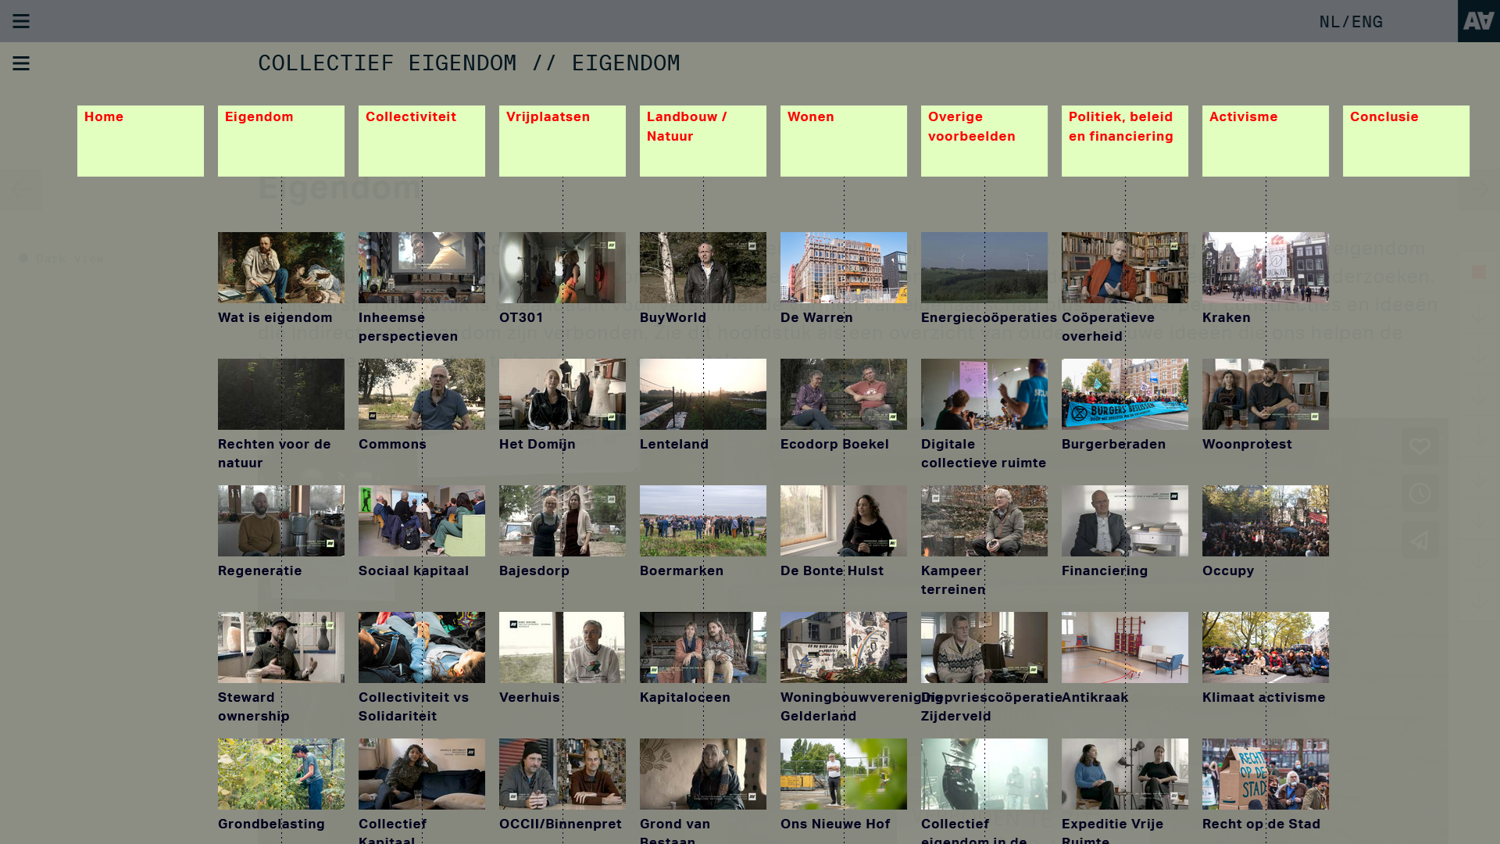
Task: Open the Inheemse perspectieven thumbnail
Action: pyautogui.click(x=422, y=267)
